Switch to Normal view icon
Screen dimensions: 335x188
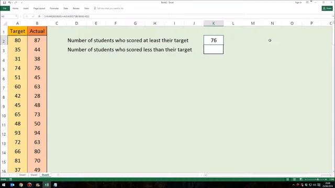[x=287, y=180]
